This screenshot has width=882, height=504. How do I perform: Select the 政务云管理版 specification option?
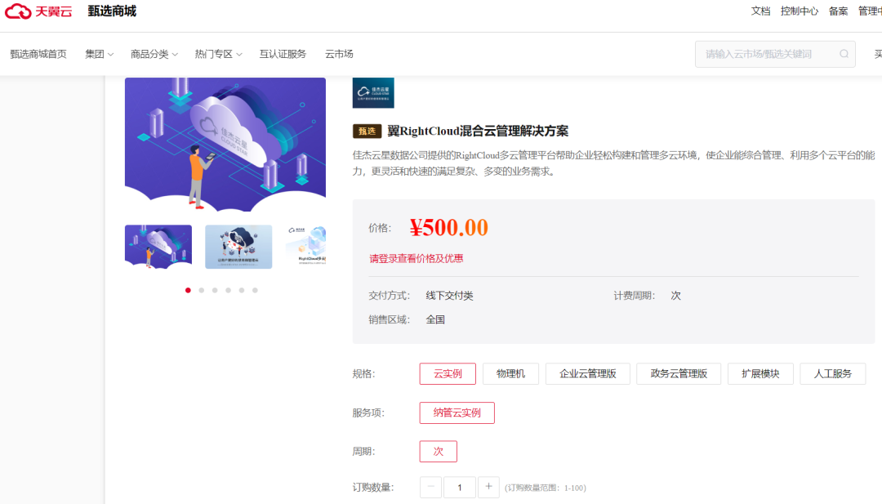pyautogui.click(x=679, y=373)
